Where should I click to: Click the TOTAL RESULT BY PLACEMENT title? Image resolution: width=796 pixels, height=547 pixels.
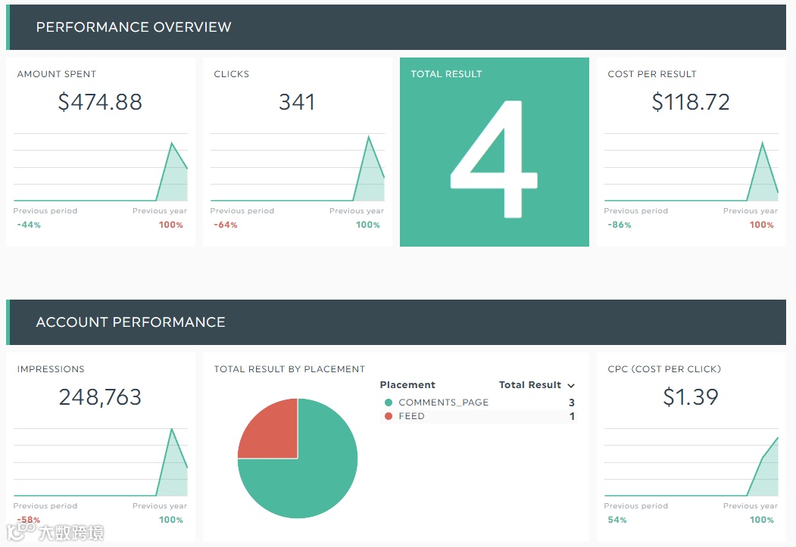coord(289,369)
